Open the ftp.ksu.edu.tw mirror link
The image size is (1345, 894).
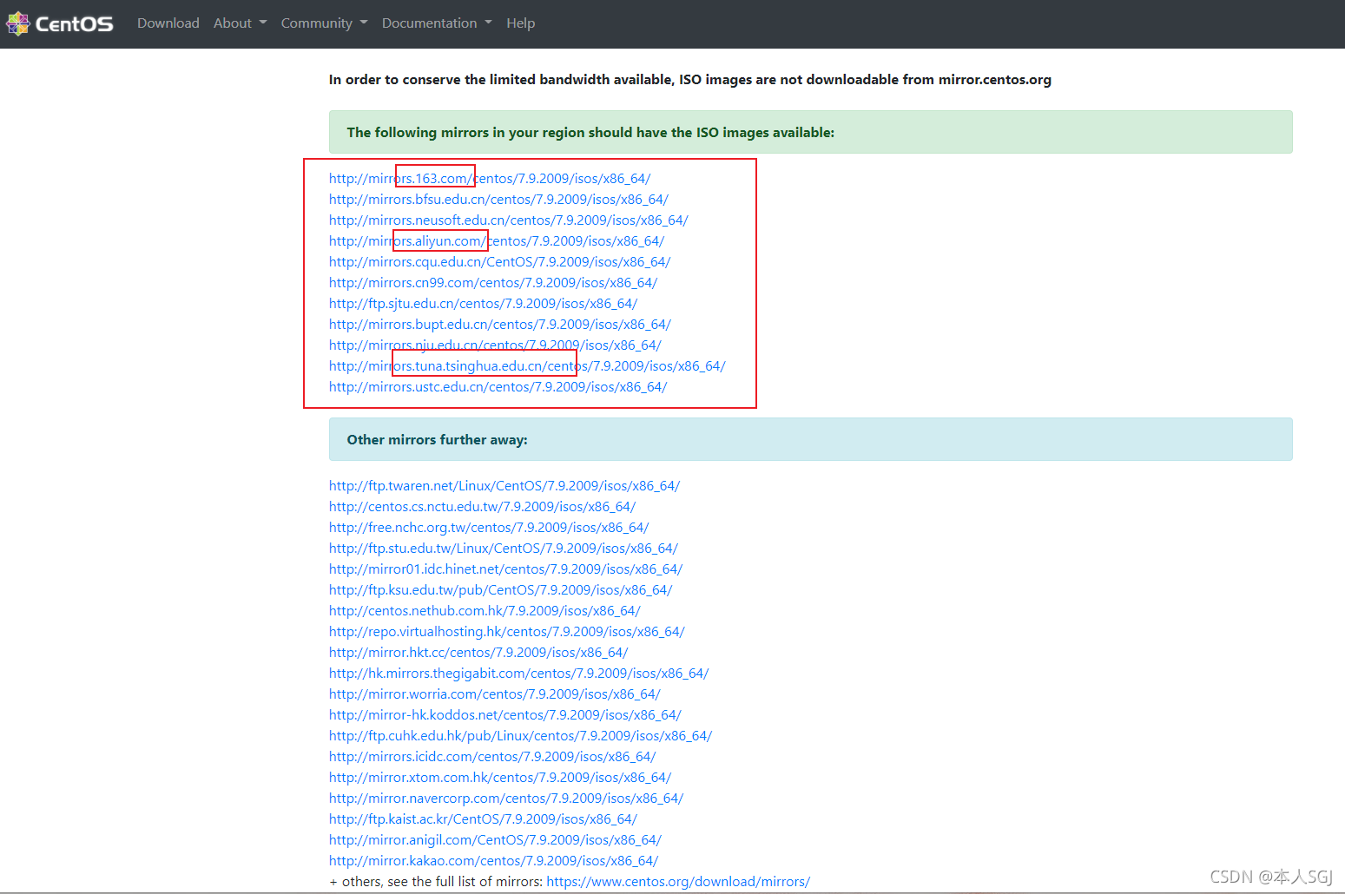(501, 590)
